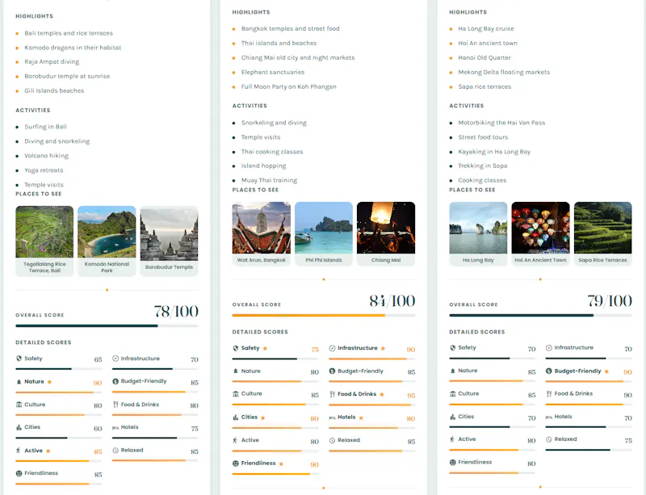
Task: Select 'Gili Islands beaches' highlight
Action: click(54, 90)
